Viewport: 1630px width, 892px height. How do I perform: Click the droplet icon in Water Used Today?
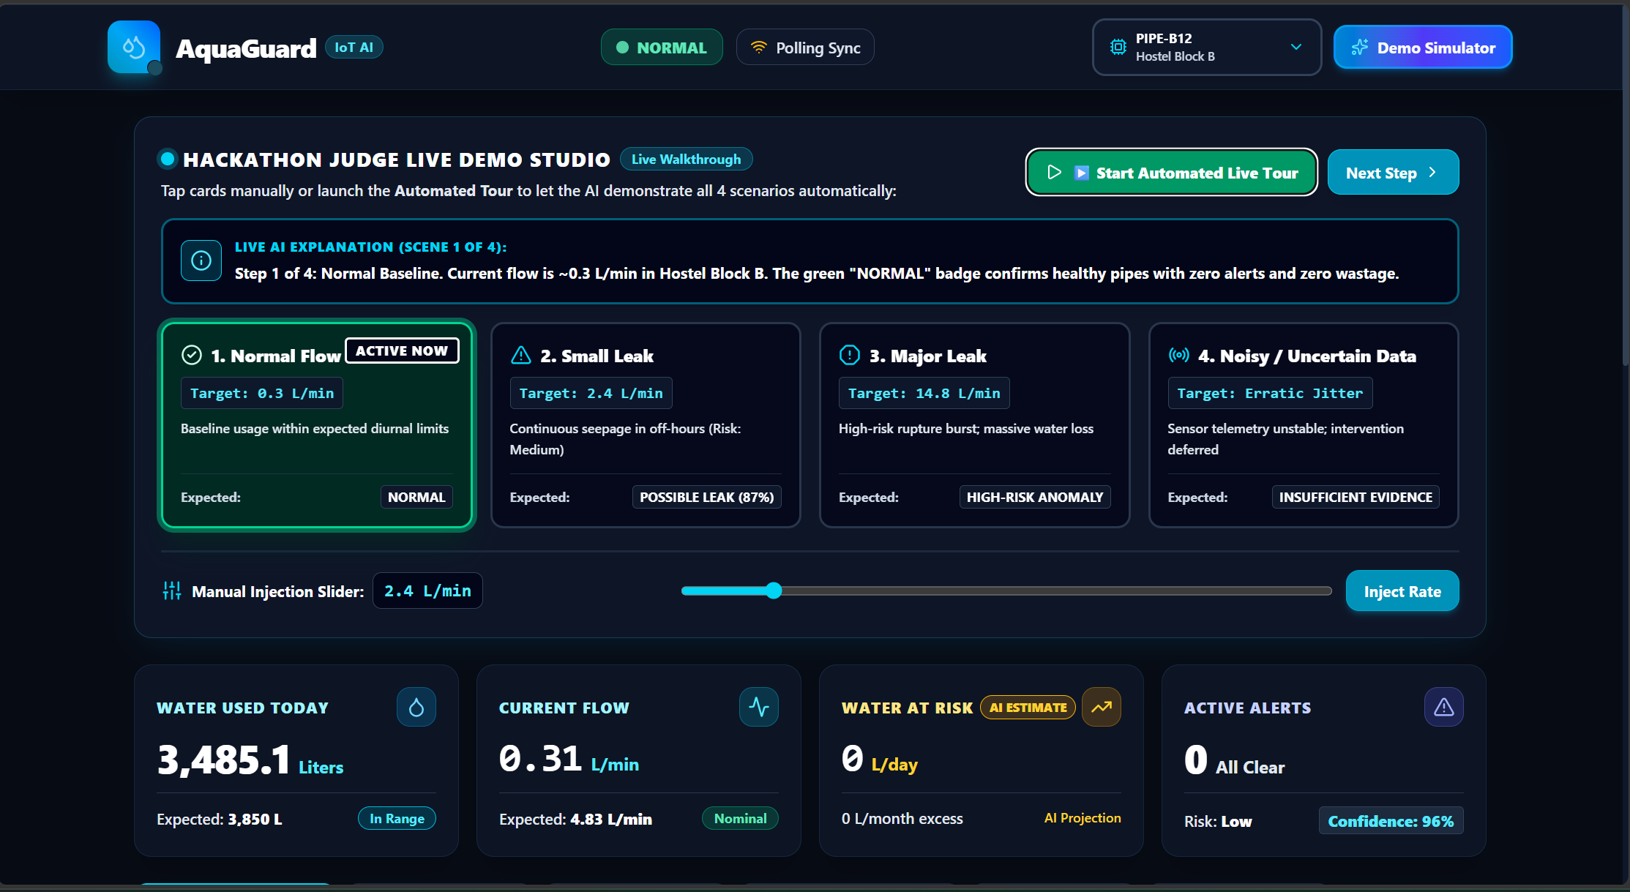tap(416, 707)
